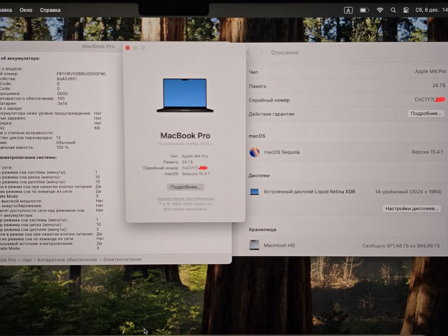The image size is (448, 336).
Task: Close the About This Mac window
Action: pyautogui.click(x=128, y=48)
